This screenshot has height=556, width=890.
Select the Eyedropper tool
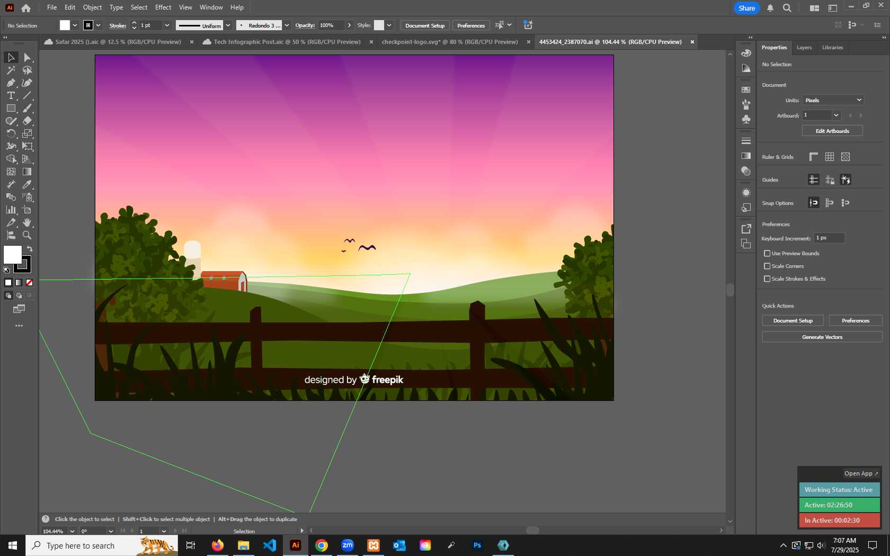(x=27, y=184)
